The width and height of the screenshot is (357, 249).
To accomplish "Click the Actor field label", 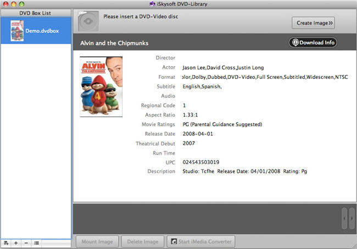I will tap(169, 67).
